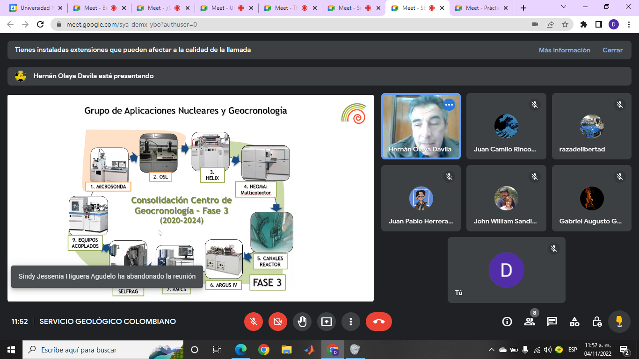This screenshot has width=639, height=359.
Task: Open meeting details info icon
Action: 507,322
